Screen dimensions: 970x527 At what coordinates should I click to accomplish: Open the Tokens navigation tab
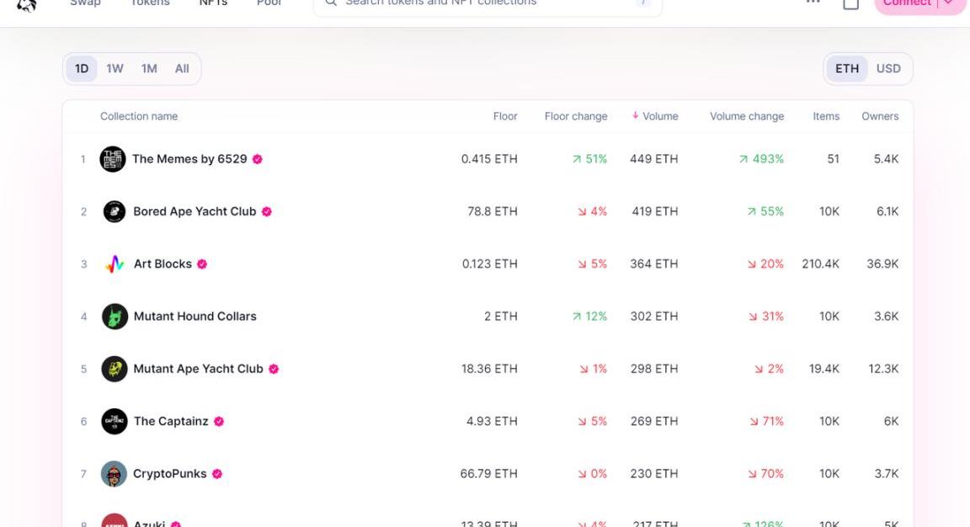tap(150, 3)
